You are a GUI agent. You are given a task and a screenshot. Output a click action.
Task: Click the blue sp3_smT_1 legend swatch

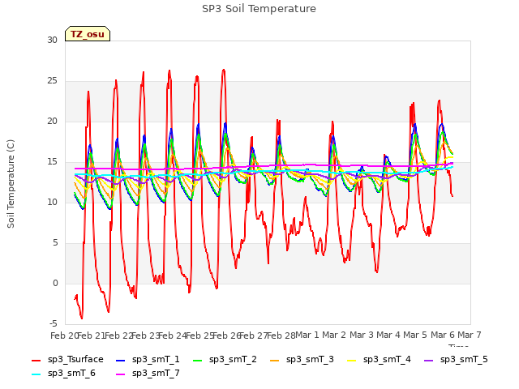tap(121, 360)
